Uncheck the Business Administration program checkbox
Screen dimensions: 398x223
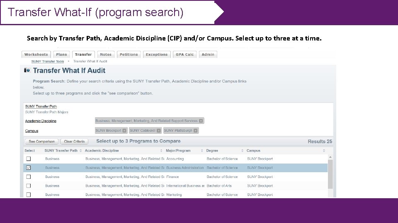(29, 168)
